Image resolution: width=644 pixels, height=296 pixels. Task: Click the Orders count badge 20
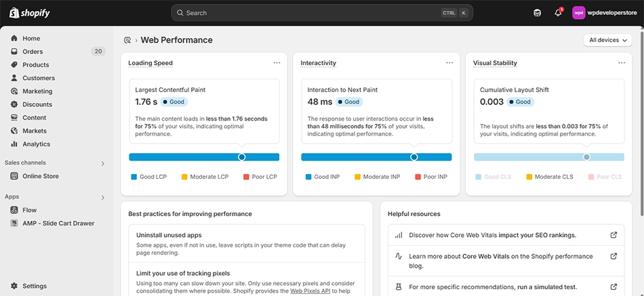[x=98, y=51]
